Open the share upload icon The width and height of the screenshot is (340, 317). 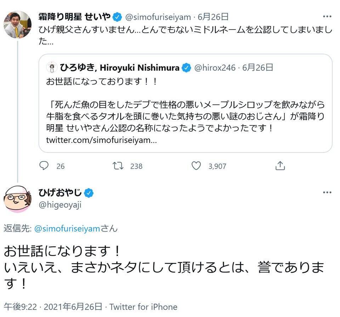pos(280,166)
